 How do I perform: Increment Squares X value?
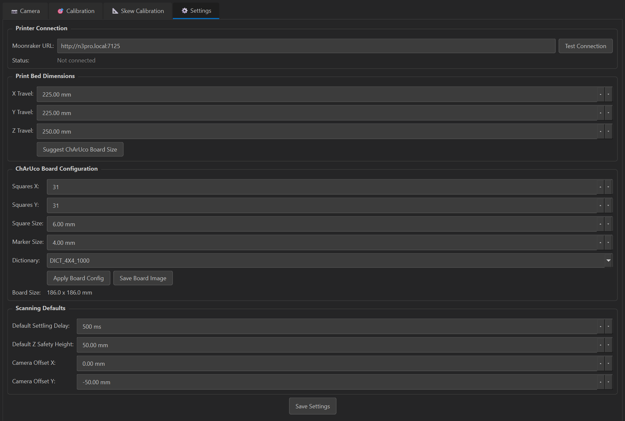coord(601,187)
